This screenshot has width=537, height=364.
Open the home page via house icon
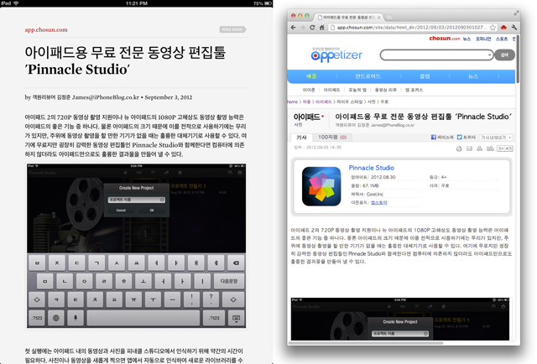(322, 28)
